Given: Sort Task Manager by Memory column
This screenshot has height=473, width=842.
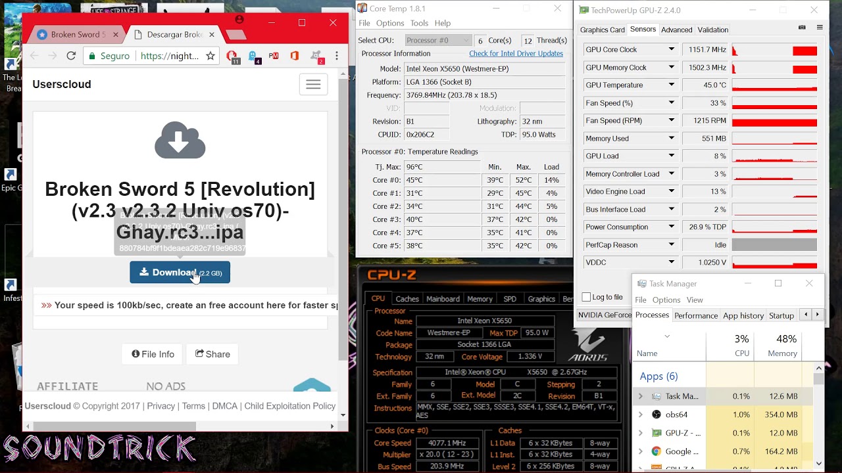Looking at the screenshot, I should (778, 346).
